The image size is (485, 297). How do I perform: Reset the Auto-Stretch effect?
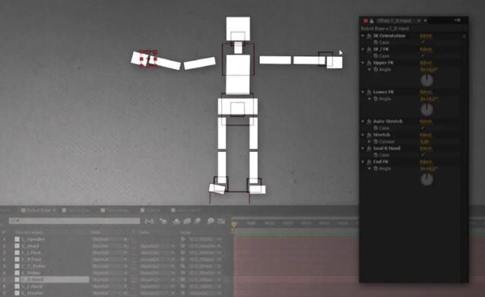(x=426, y=122)
